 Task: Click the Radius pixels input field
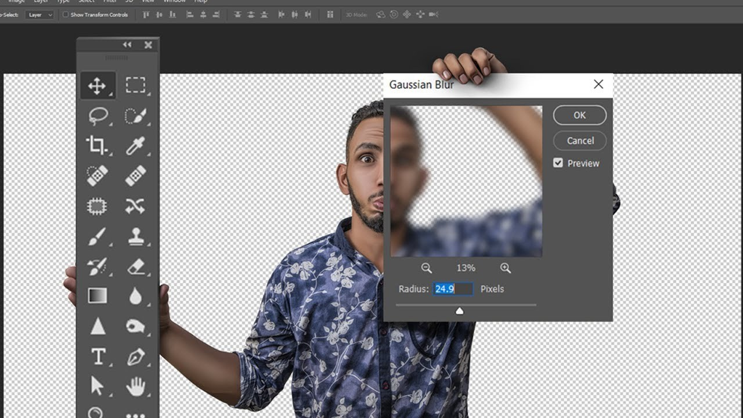453,289
